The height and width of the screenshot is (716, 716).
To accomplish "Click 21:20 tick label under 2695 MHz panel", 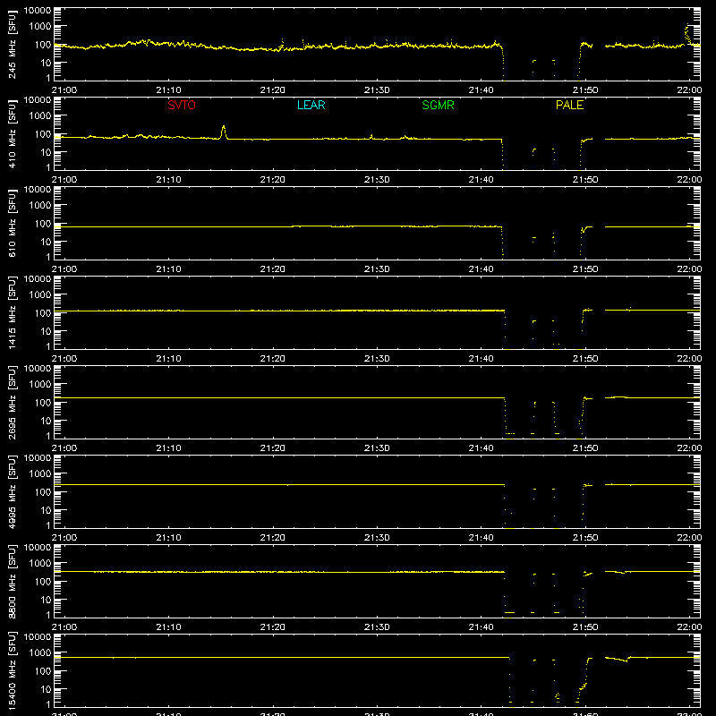I will point(273,448).
